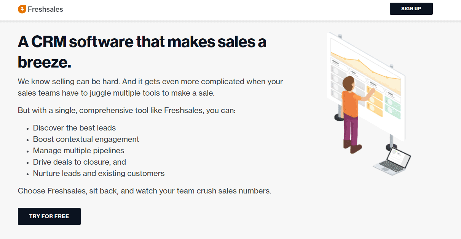Click the sentence mentioning crushing sales numbers
The height and width of the screenshot is (239, 461).
click(144, 191)
